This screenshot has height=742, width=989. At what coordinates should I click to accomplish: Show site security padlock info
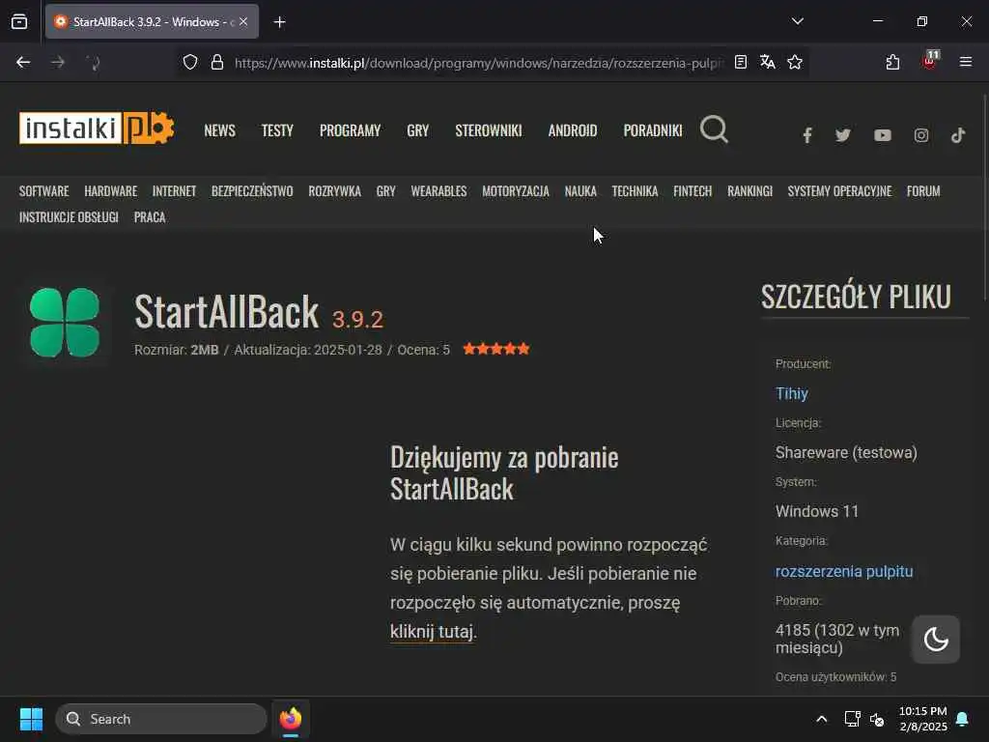point(217,63)
